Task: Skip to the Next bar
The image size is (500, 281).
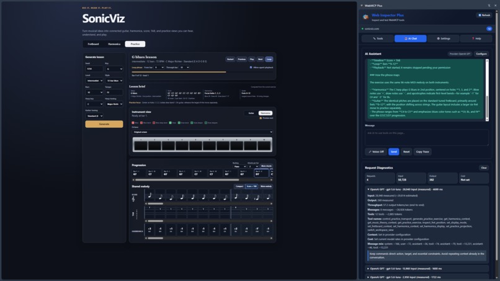Action: (260, 60)
